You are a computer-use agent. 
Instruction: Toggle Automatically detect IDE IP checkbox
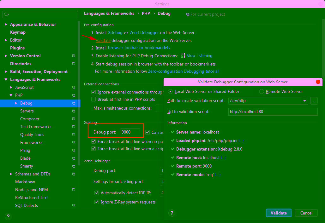click(97, 193)
